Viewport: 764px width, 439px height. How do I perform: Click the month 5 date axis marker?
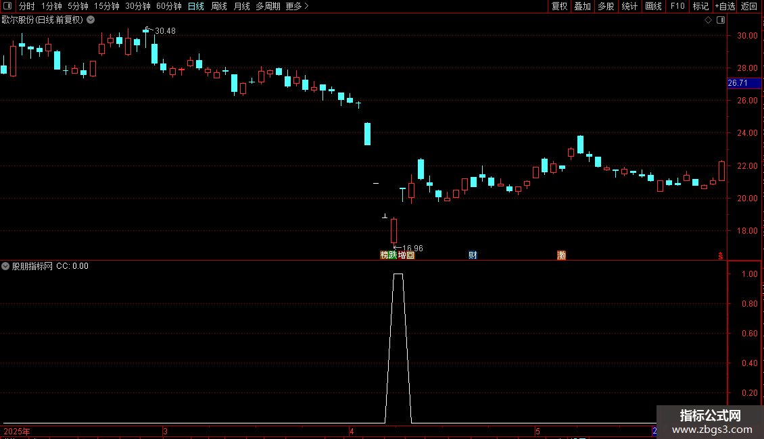(x=538, y=432)
